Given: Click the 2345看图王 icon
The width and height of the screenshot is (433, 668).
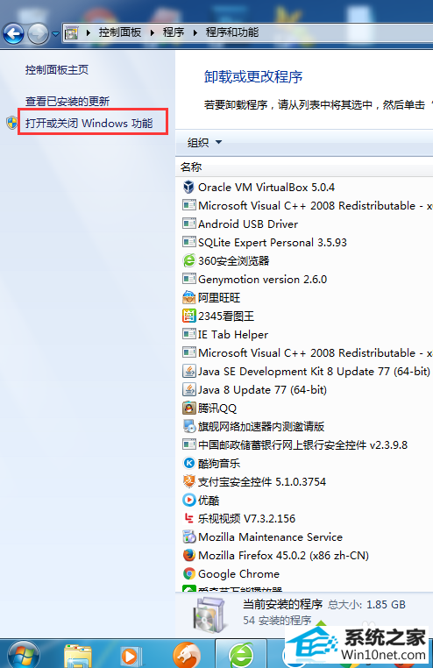Looking at the screenshot, I should point(188,316).
